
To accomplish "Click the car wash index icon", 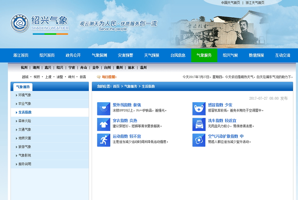I will (x=199, y=124).
